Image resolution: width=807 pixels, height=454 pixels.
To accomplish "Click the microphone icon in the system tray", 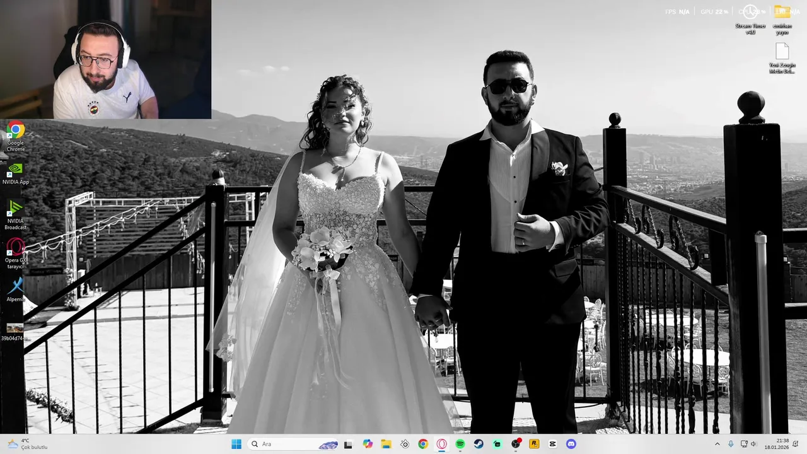I will tap(731, 444).
